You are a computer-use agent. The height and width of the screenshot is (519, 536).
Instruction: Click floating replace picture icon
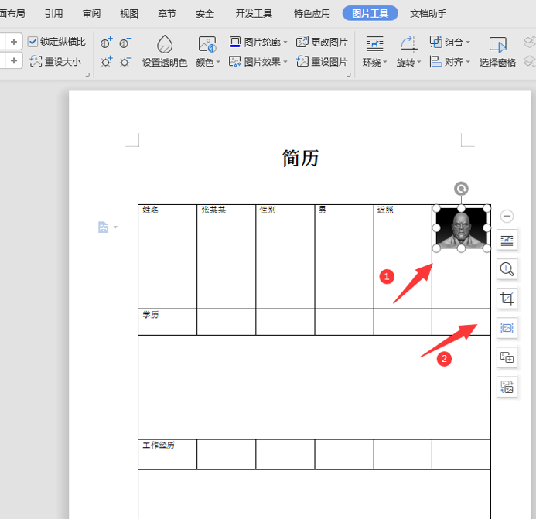point(507,387)
